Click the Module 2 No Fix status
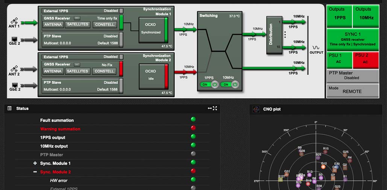 tap(107, 65)
